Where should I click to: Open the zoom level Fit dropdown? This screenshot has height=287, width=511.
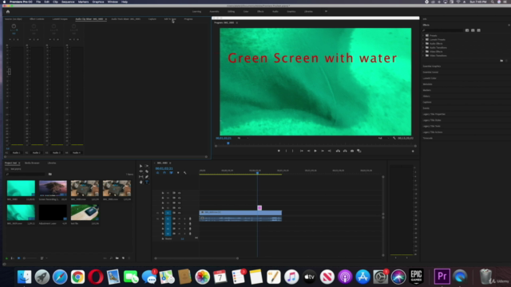243,138
